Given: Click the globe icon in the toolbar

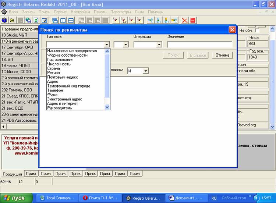Looking at the screenshot, I should click(x=4, y=20).
